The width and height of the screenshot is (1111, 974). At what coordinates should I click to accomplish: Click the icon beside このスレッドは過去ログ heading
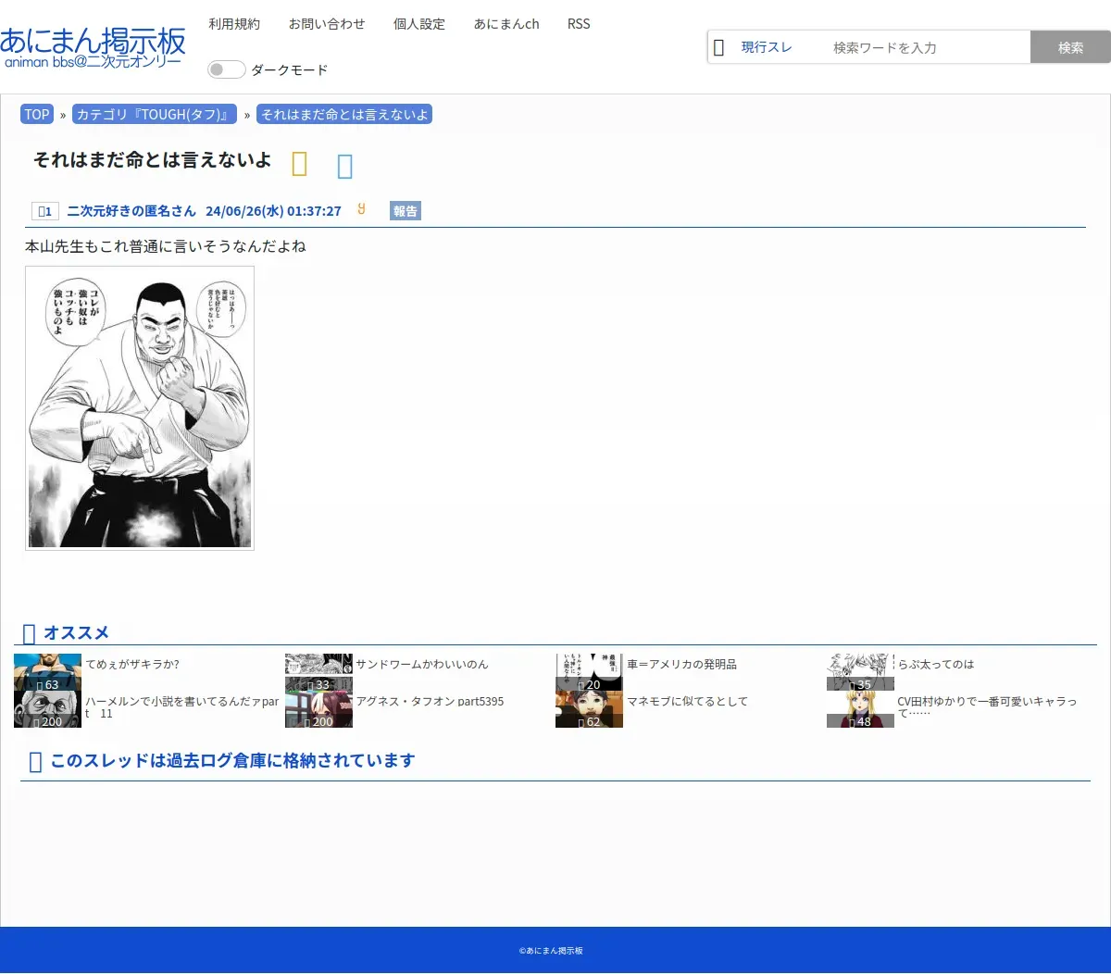click(36, 762)
